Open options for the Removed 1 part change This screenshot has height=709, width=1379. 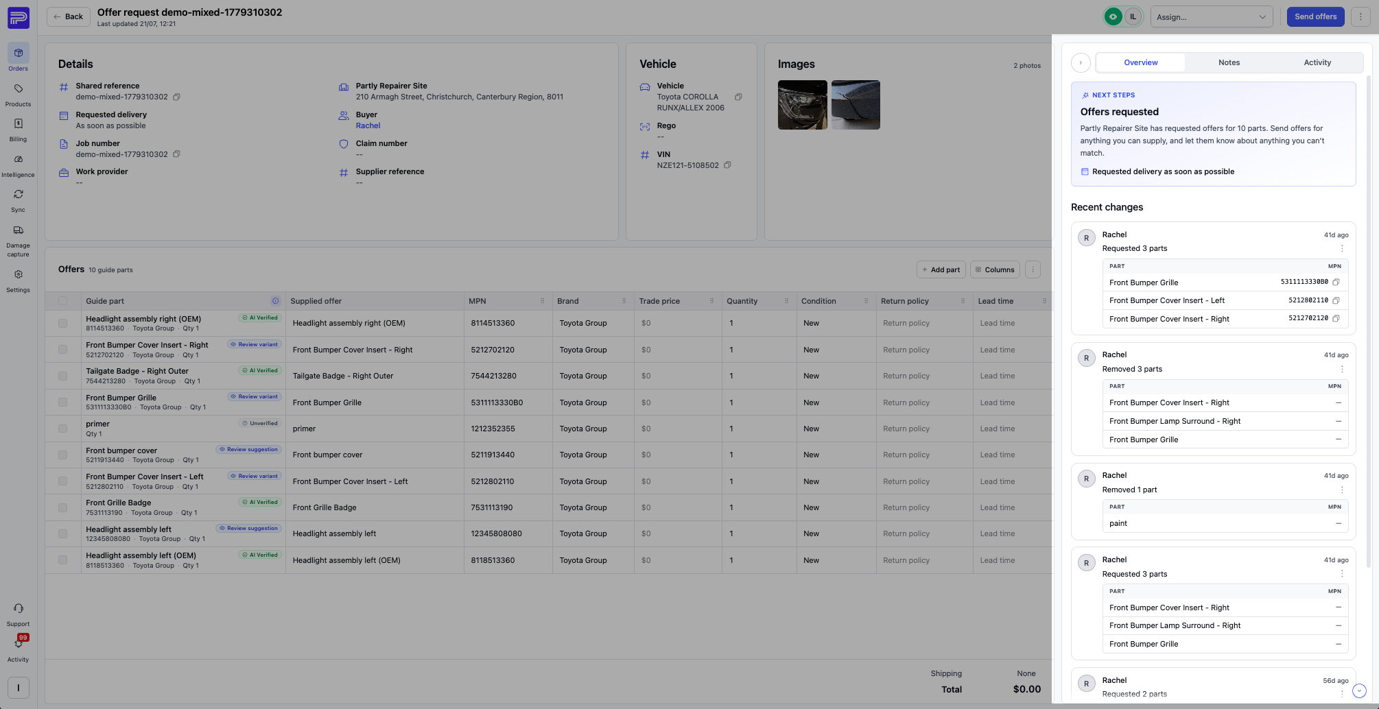coord(1342,490)
